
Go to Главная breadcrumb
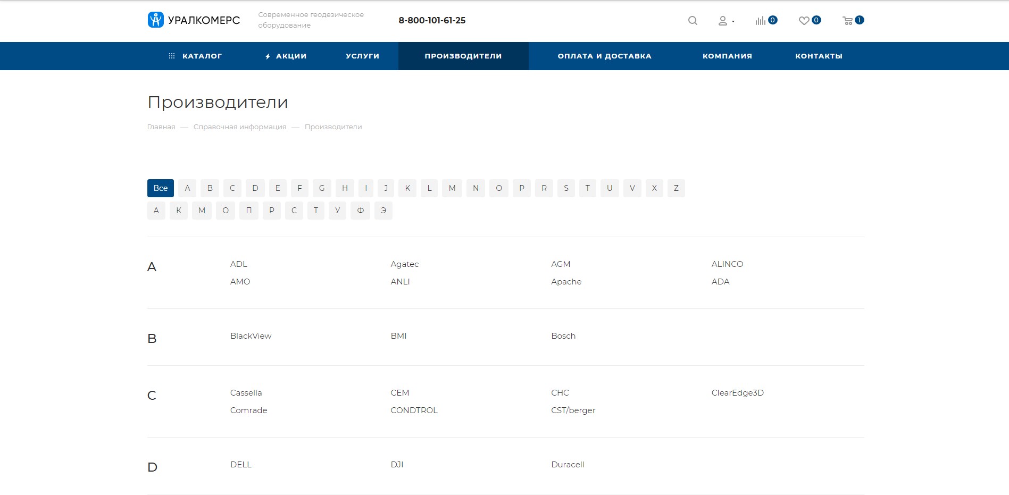pos(161,127)
